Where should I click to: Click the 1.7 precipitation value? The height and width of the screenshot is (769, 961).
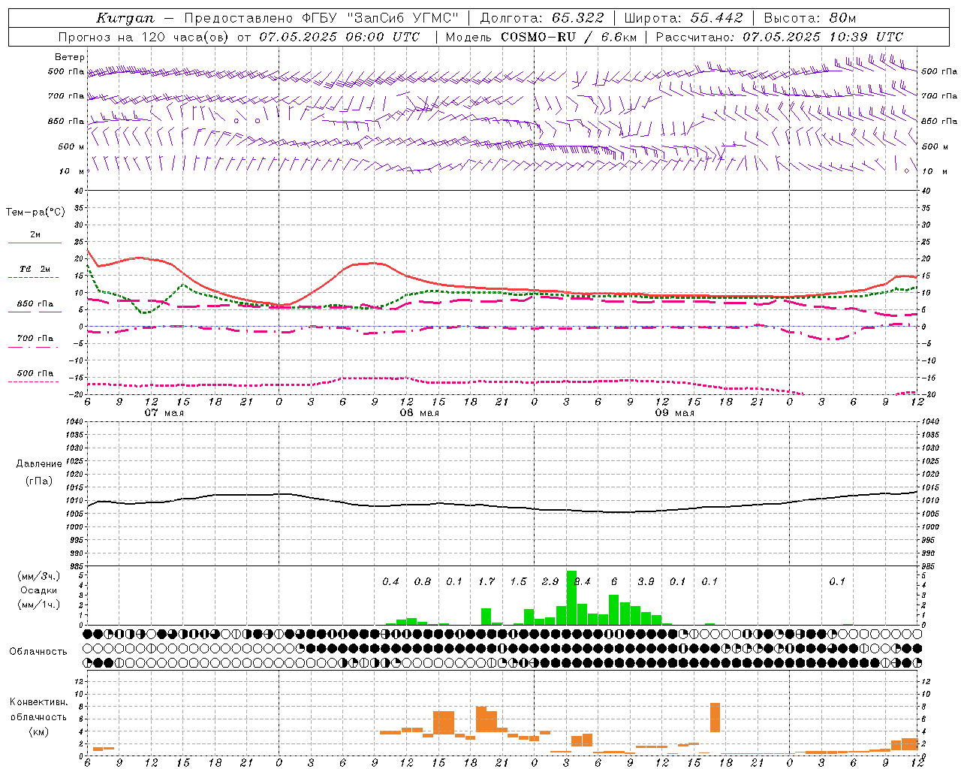coord(487,581)
